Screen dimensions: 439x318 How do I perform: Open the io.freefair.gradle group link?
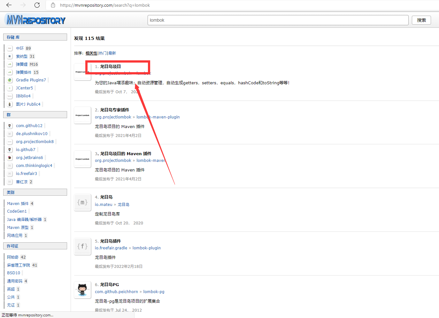111,248
